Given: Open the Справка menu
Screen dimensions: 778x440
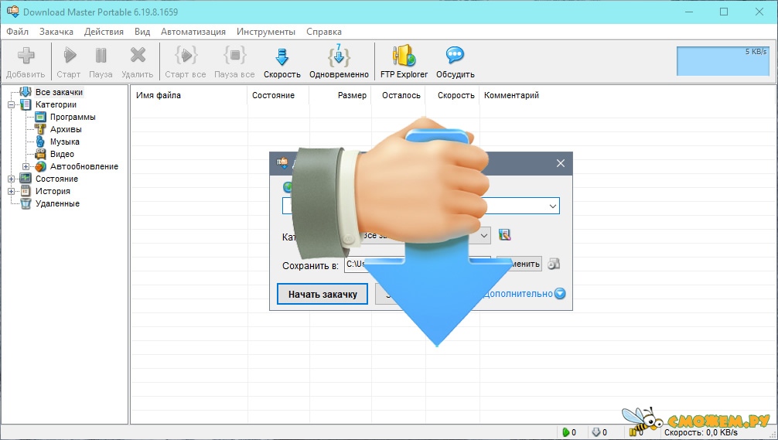Looking at the screenshot, I should tap(323, 32).
